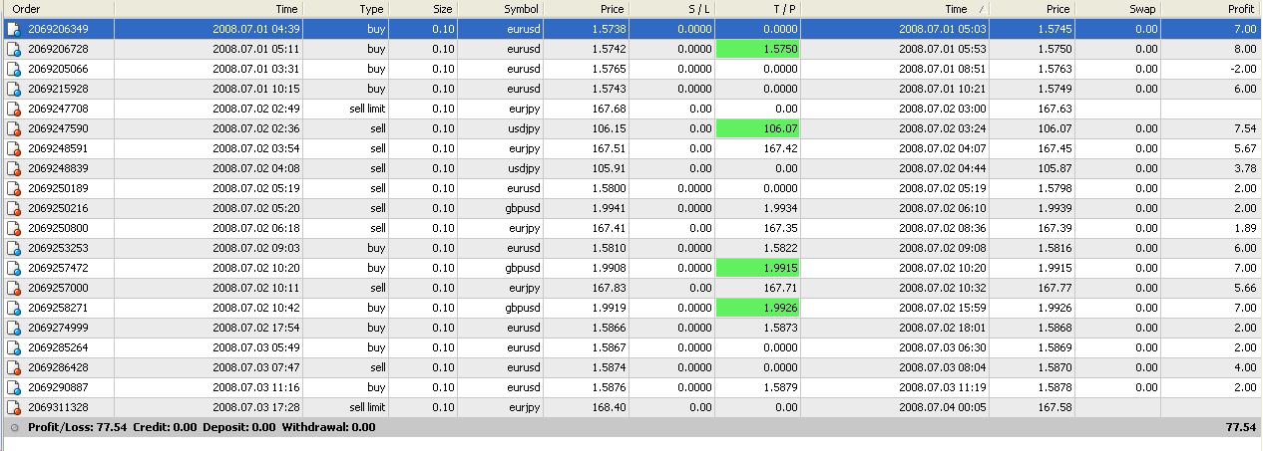This screenshot has width=1263, height=451.
Task: Click the Profit/Loss summary row icon
Action: pyautogui.click(x=14, y=427)
